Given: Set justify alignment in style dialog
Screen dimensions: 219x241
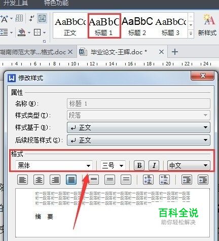Looking at the screenshot, I should click(x=71, y=180).
